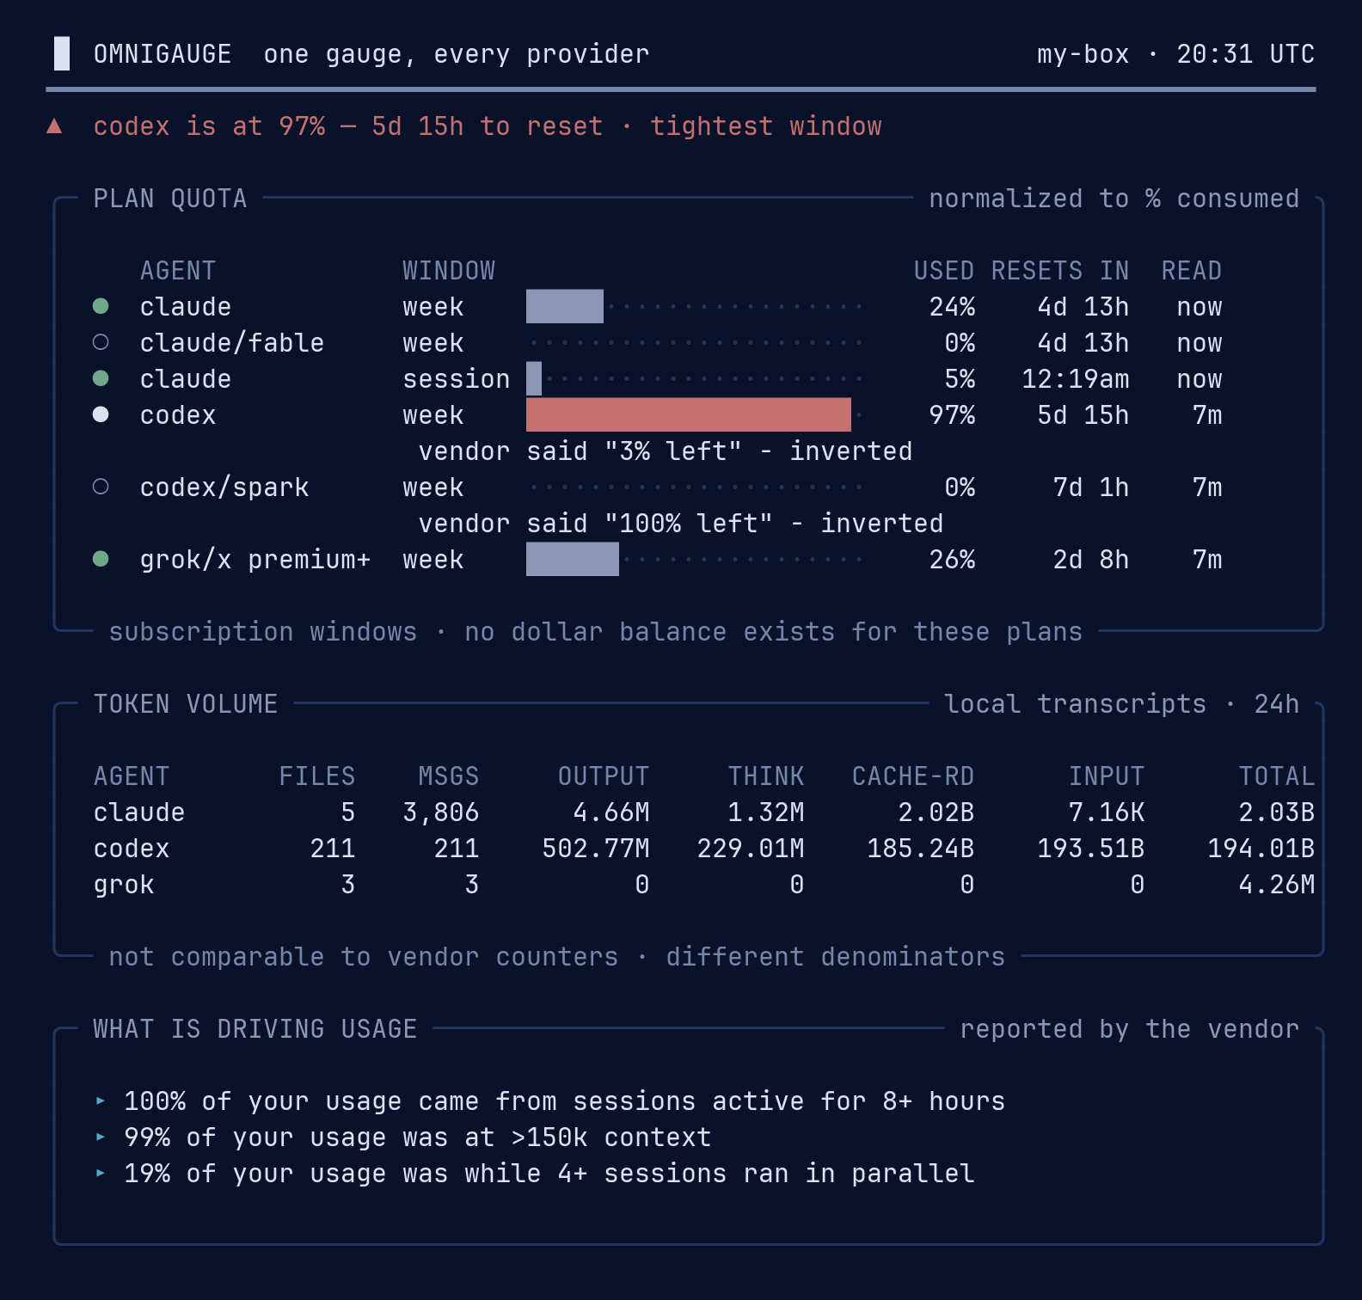The height and width of the screenshot is (1300, 1362).
Task: Select the PLAN QUOTA section title
Action: coord(170,199)
